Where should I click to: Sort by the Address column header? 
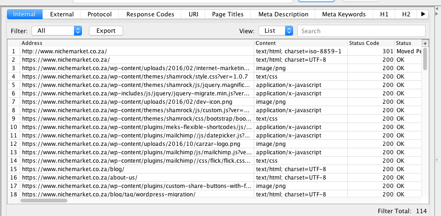pyautogui.click(x=137, y=43)
